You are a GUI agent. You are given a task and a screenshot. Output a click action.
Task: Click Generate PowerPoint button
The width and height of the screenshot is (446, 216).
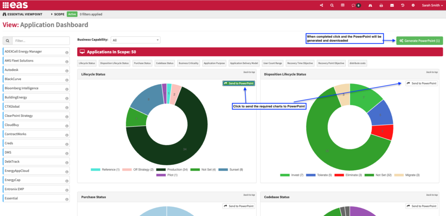[419, 41]
